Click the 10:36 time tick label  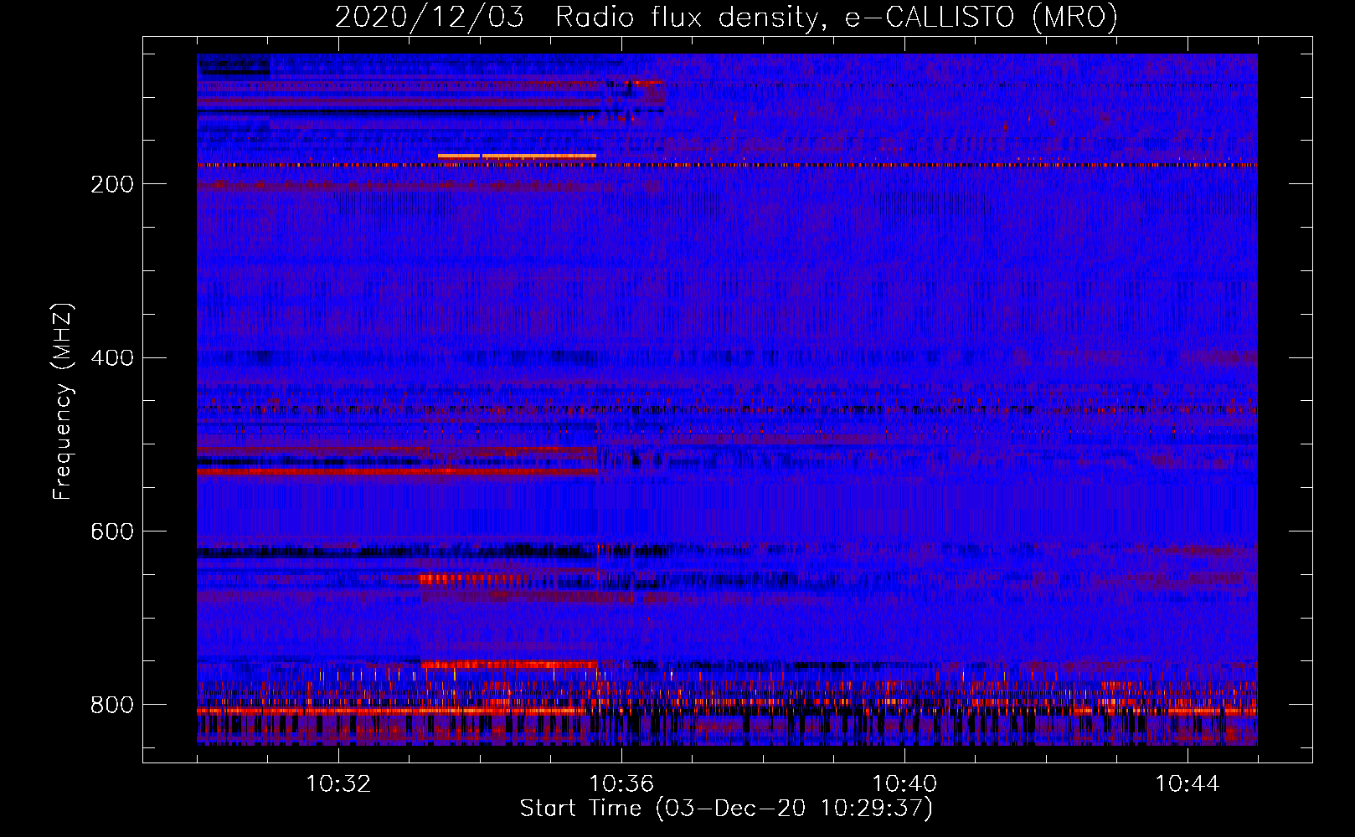(621, 784)
